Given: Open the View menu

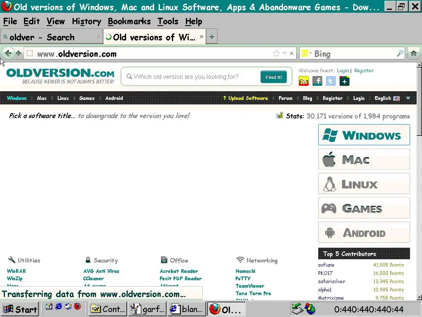Looking at the screenshot, I should (x=56, y=21).
